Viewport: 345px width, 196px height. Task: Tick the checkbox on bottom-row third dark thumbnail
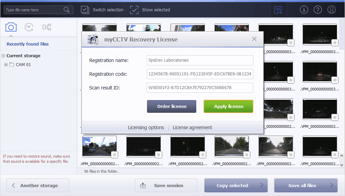tap(203, 155)
